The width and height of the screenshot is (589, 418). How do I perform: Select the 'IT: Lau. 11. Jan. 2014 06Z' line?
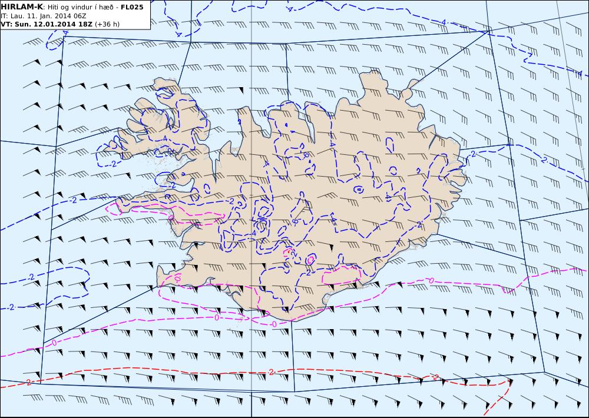coord(44,16)
